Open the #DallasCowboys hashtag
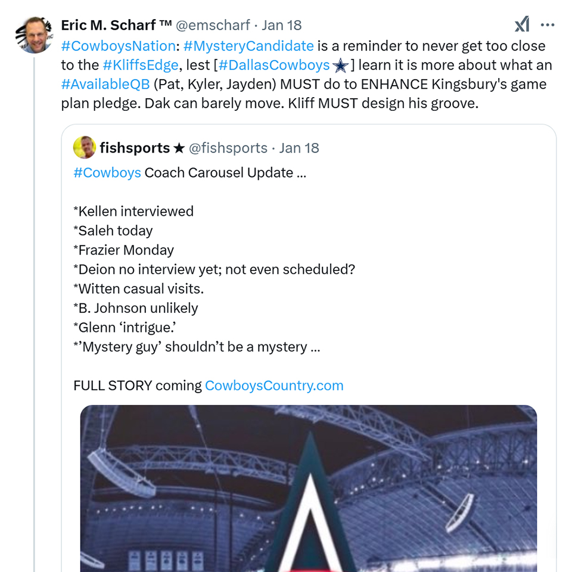This screenshot has width=572, height=572. click(274, 65)
